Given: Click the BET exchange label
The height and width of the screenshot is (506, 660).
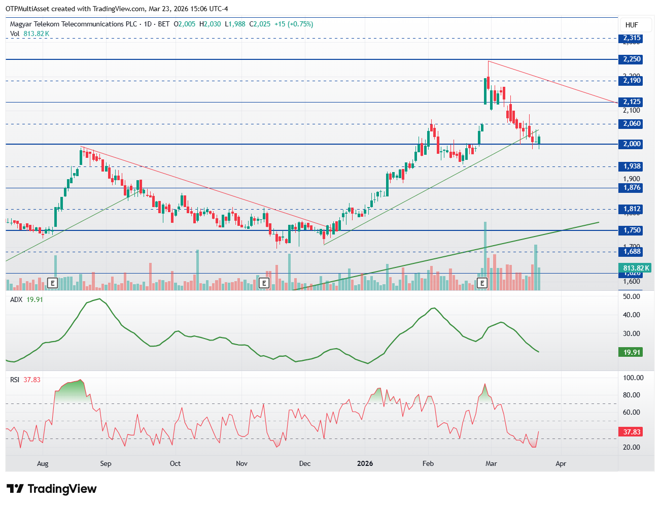Looking at the screenshot, I should coord(164,24).
